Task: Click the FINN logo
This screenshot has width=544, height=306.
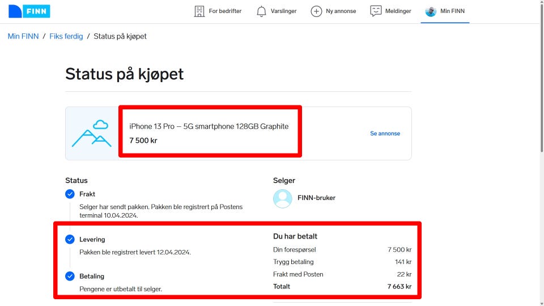Action: click(x=29, y=11)
